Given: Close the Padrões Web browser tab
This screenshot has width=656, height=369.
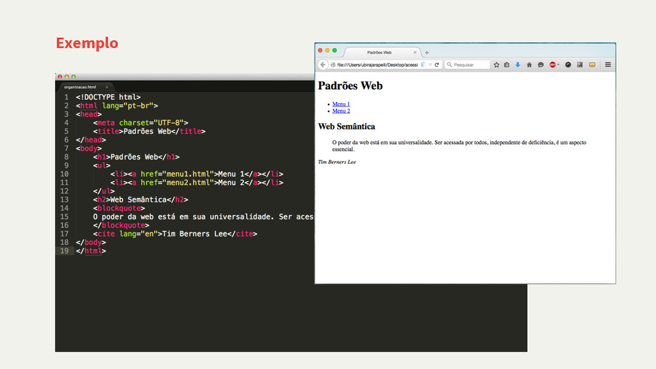Looking at the screenshot, I should pos(415,53).
